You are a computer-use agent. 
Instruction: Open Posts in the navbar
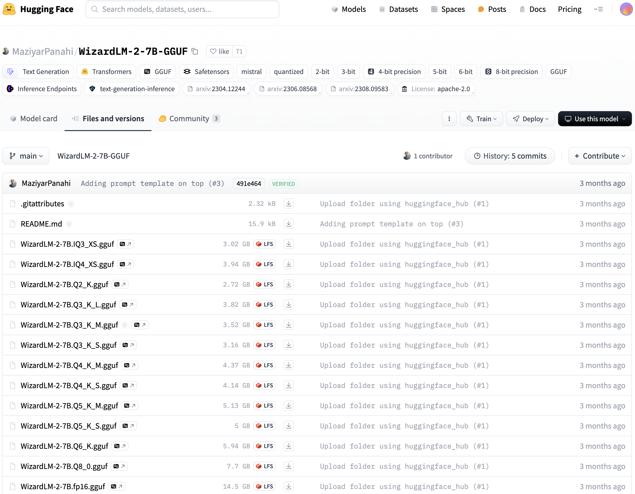coord(492,9)
